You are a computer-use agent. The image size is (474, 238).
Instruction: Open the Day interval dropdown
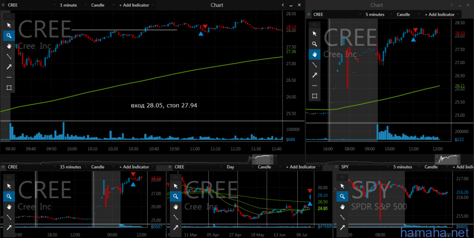pyautogui.click(x=240, y=167)
